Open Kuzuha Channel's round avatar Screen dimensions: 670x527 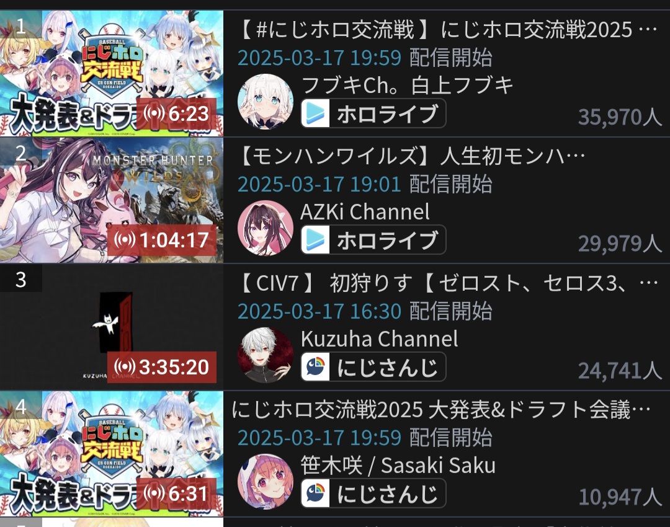266,355
